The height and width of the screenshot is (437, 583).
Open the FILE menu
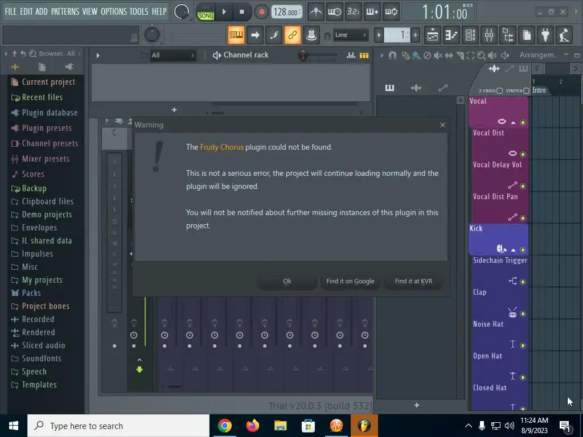[11, 12]
